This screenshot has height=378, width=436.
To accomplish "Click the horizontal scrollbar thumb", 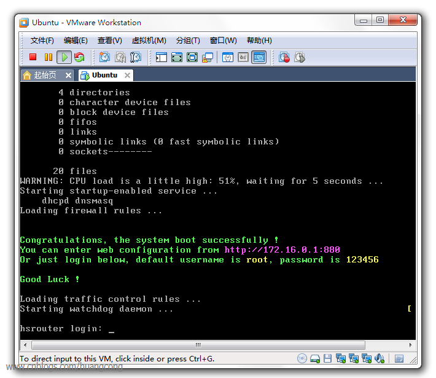I will pyautogui.click(x=198, y=345).
